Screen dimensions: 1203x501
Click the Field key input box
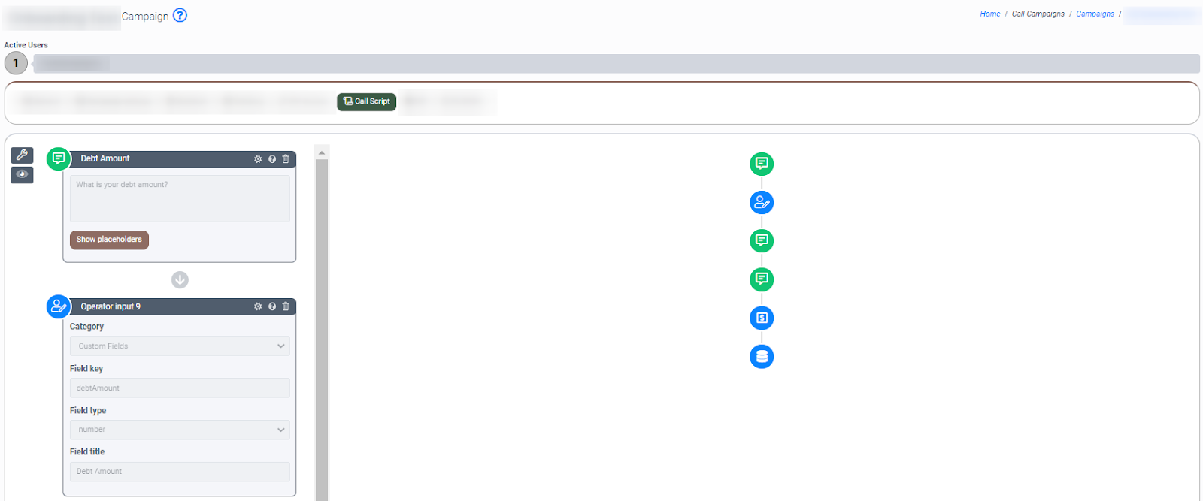coord(179,388)
